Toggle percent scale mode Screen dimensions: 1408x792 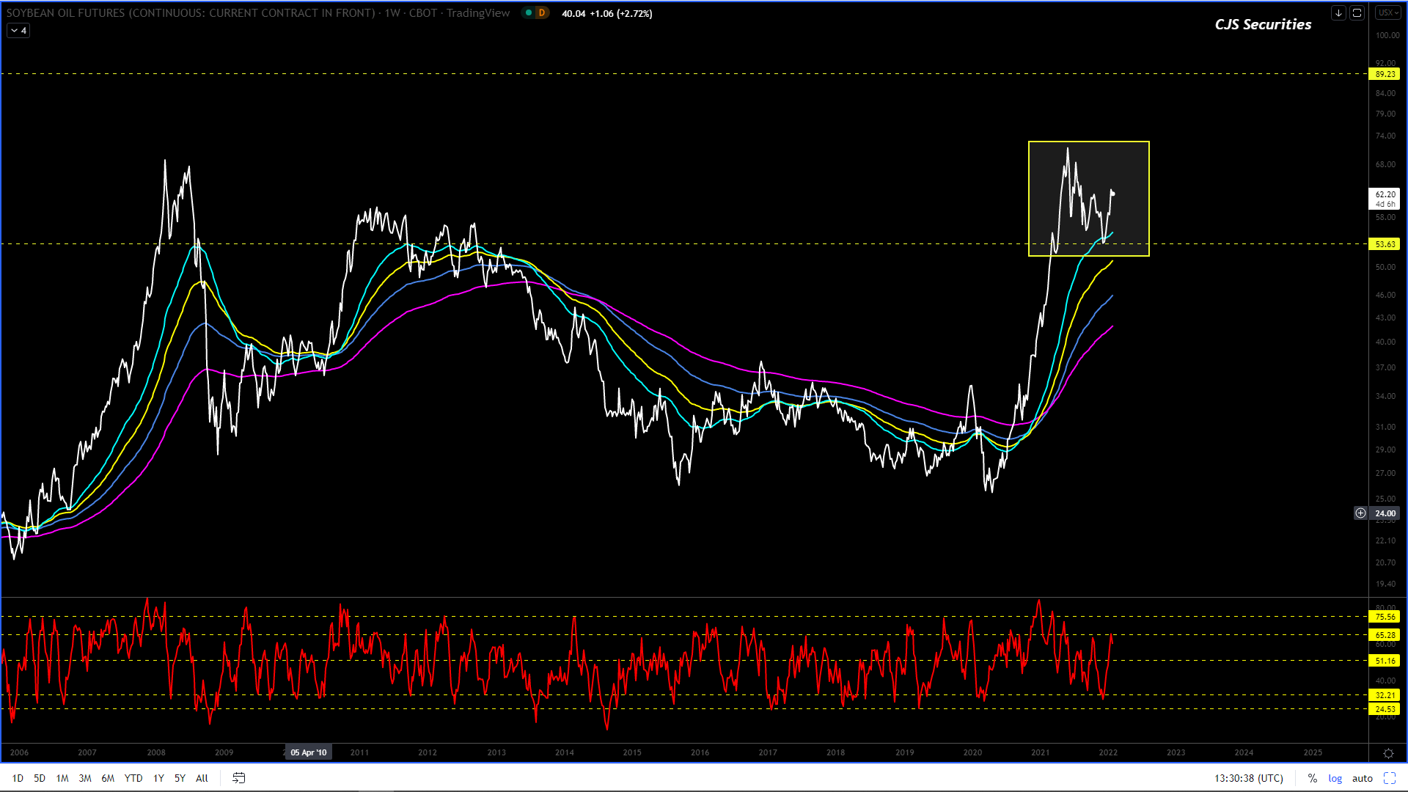[1312, 778]
